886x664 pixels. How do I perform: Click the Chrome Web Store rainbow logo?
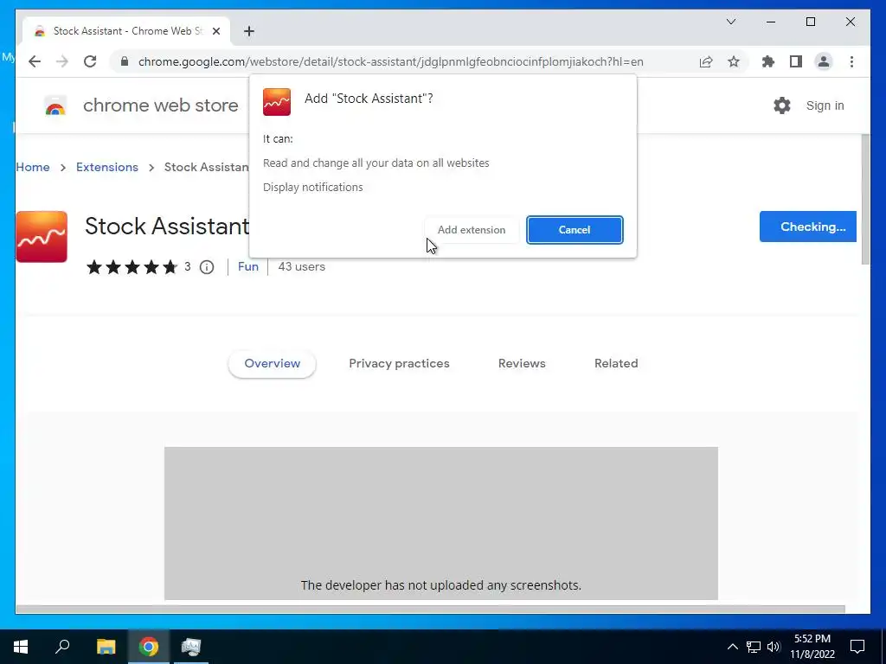(x=55, y=105)
